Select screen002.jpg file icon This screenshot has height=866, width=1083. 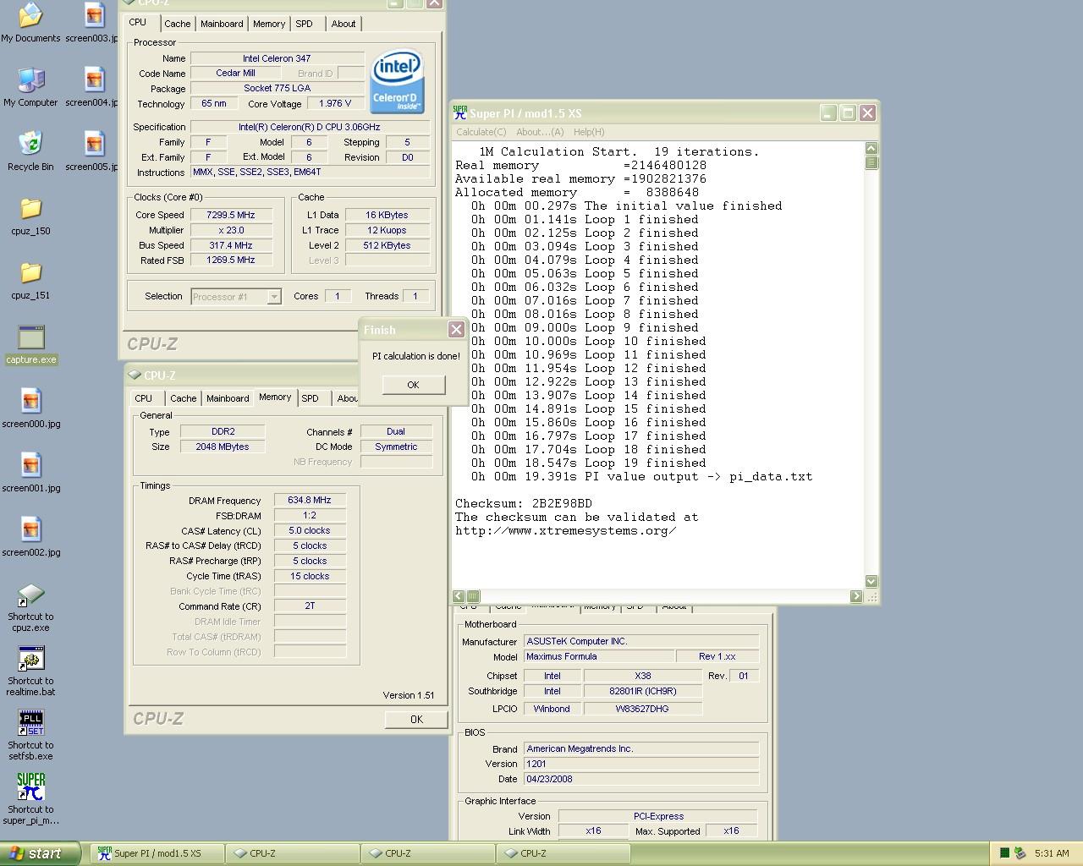pos(30,537)
